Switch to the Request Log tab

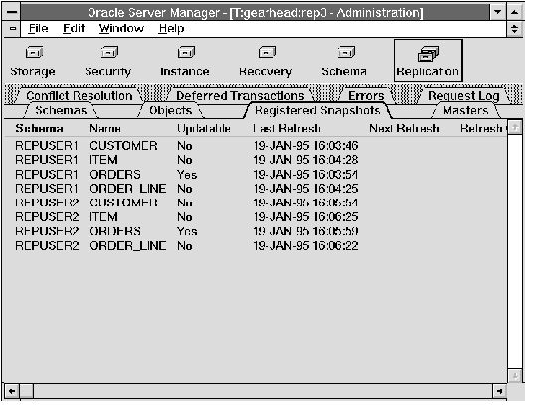pos(463,96)
